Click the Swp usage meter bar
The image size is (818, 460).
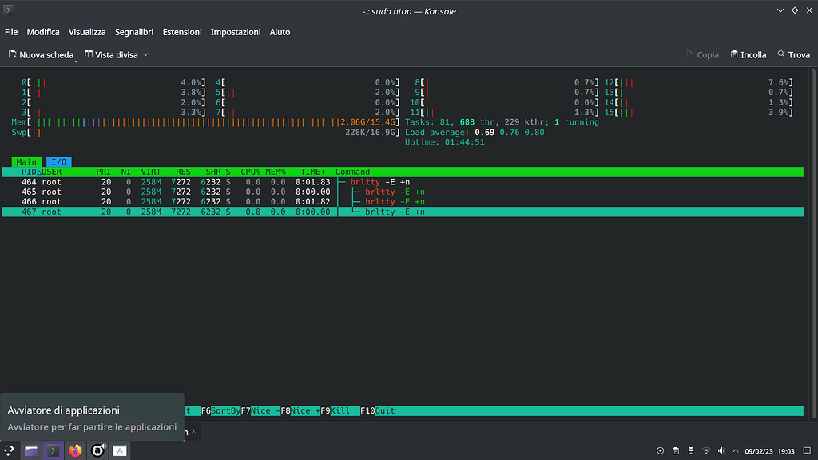(x=205, y=133)
